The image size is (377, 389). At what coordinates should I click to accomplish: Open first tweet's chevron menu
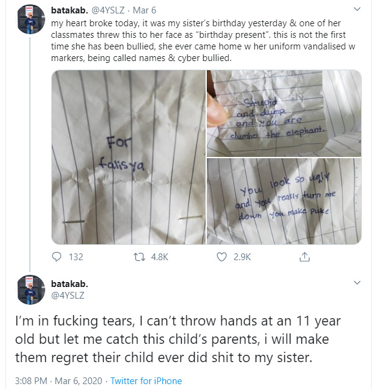point(357,10)
